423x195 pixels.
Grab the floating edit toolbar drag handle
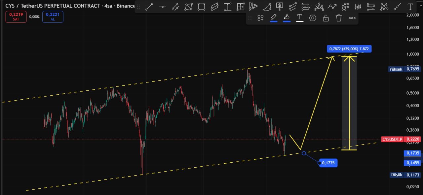point(250,18)
